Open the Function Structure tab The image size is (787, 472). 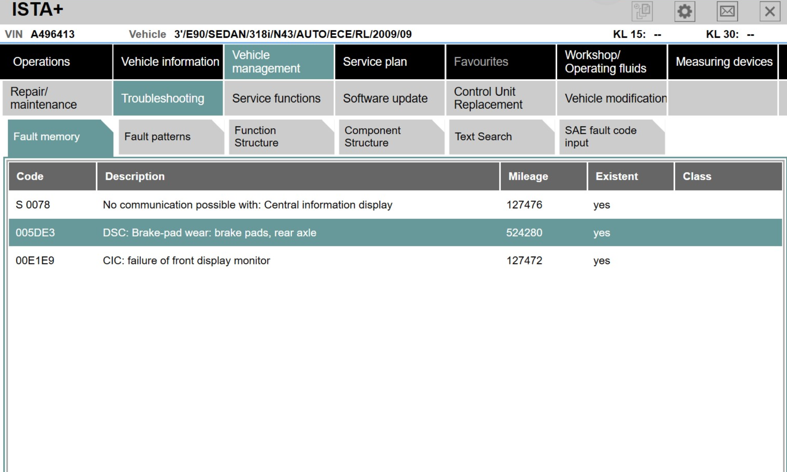click(x=282, y=137)
